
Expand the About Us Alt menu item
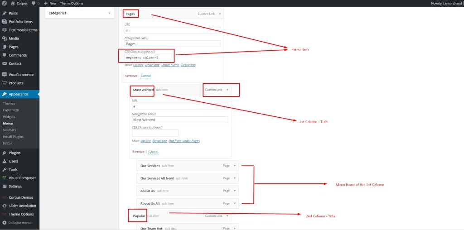tap(235, 203)
